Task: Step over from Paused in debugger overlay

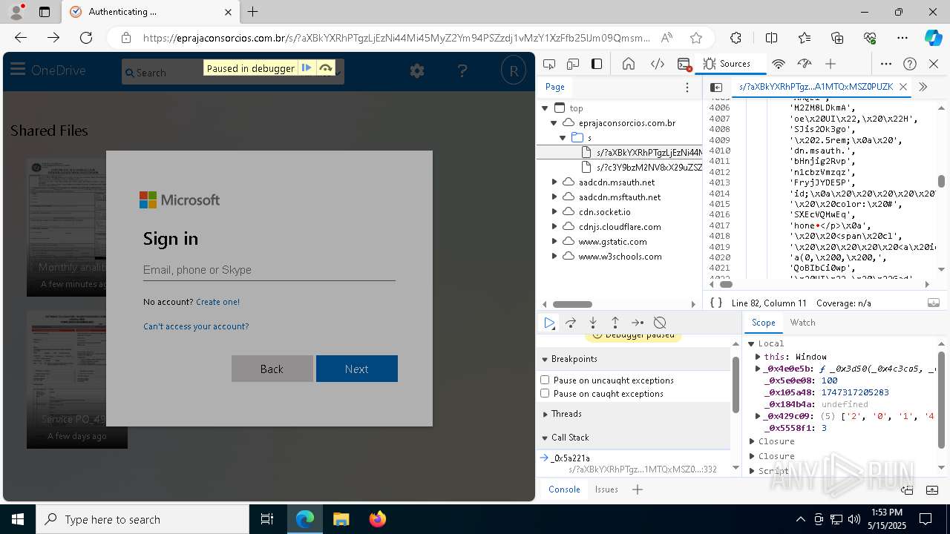Action: point(326,68)
